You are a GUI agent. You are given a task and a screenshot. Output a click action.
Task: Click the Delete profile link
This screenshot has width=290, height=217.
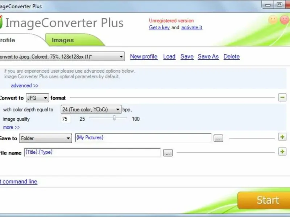(x=232, y=56)
